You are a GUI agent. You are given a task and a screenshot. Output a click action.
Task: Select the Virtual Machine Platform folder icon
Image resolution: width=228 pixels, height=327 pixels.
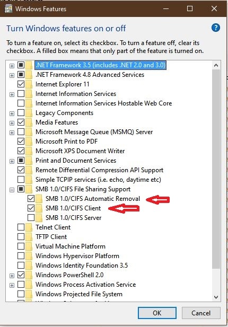click(29, 246)
